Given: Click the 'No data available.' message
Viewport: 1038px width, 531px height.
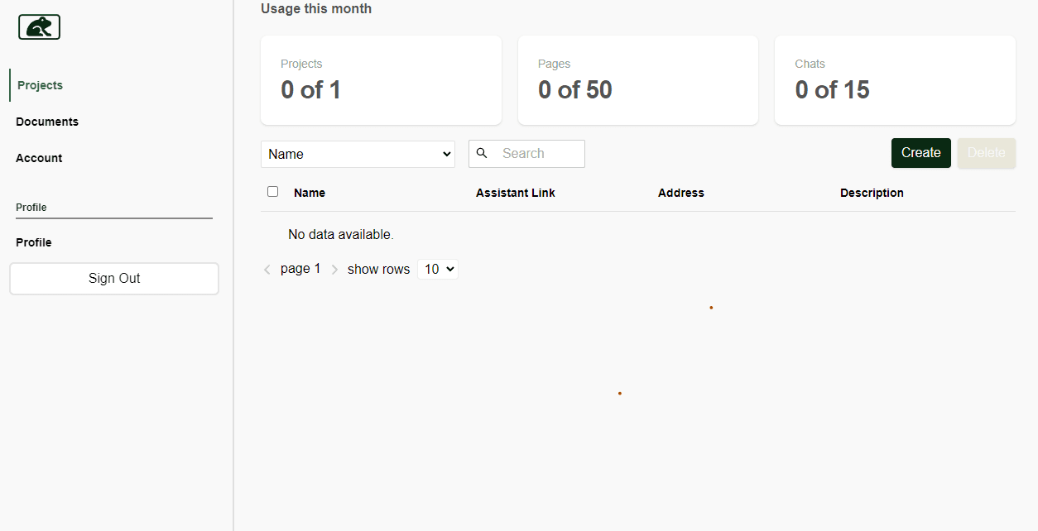Looking at the screenshot, I should tap(341, 235).
